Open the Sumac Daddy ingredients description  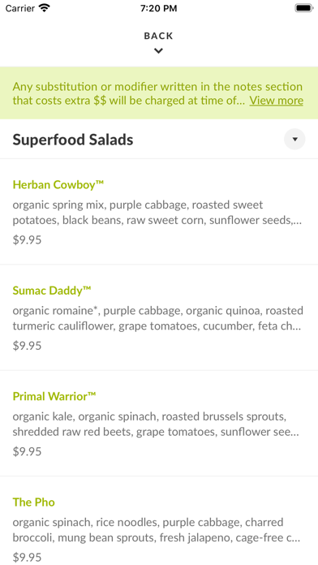coord(157,318)
